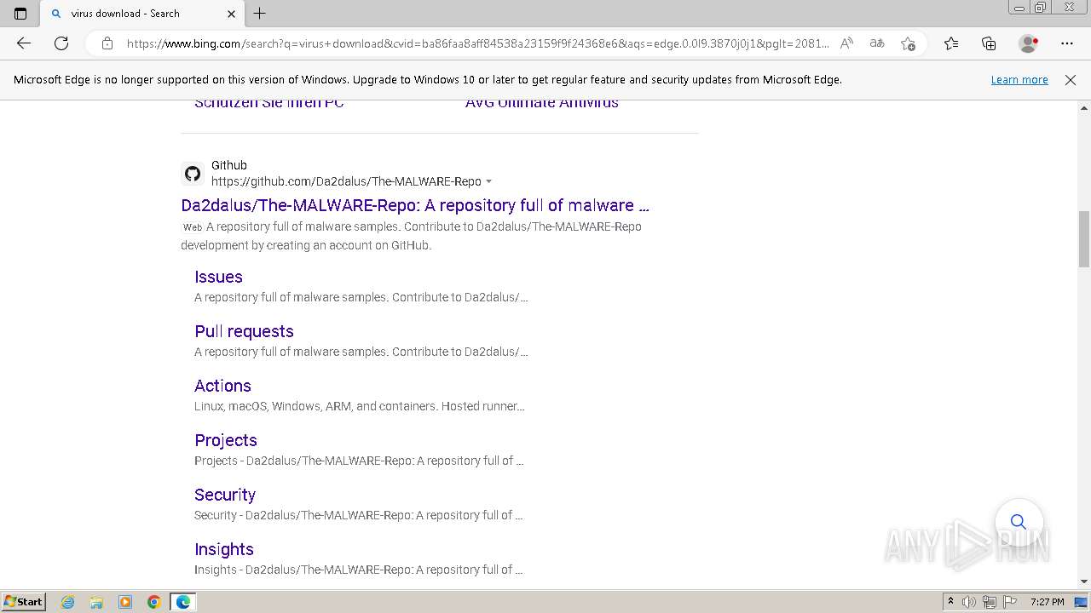
Task: Add this page to favorites star icon
Action: tap(908, 43)
